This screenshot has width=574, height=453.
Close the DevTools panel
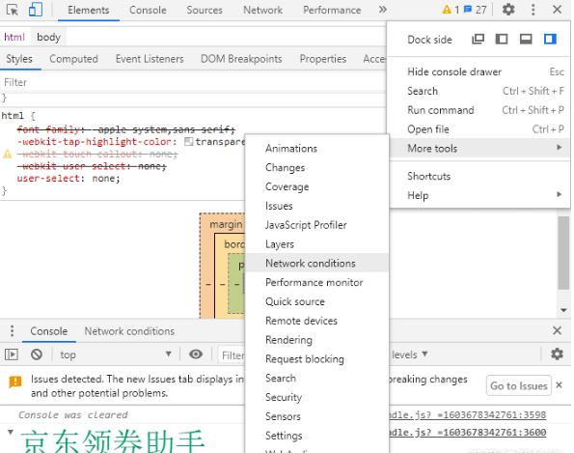[557, 10]
